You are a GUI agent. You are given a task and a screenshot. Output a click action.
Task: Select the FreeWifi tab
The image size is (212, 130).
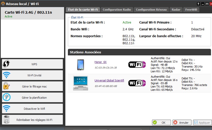[191, 10]
